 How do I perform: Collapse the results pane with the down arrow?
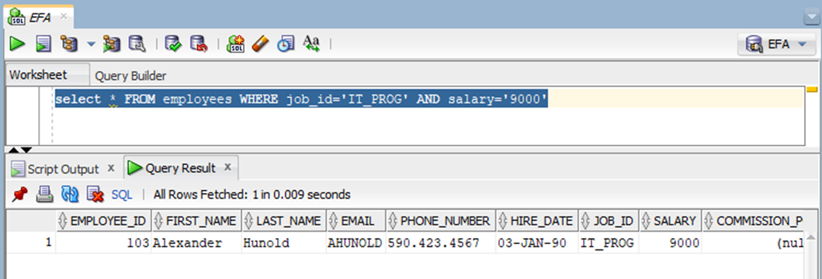click(26, 150)
